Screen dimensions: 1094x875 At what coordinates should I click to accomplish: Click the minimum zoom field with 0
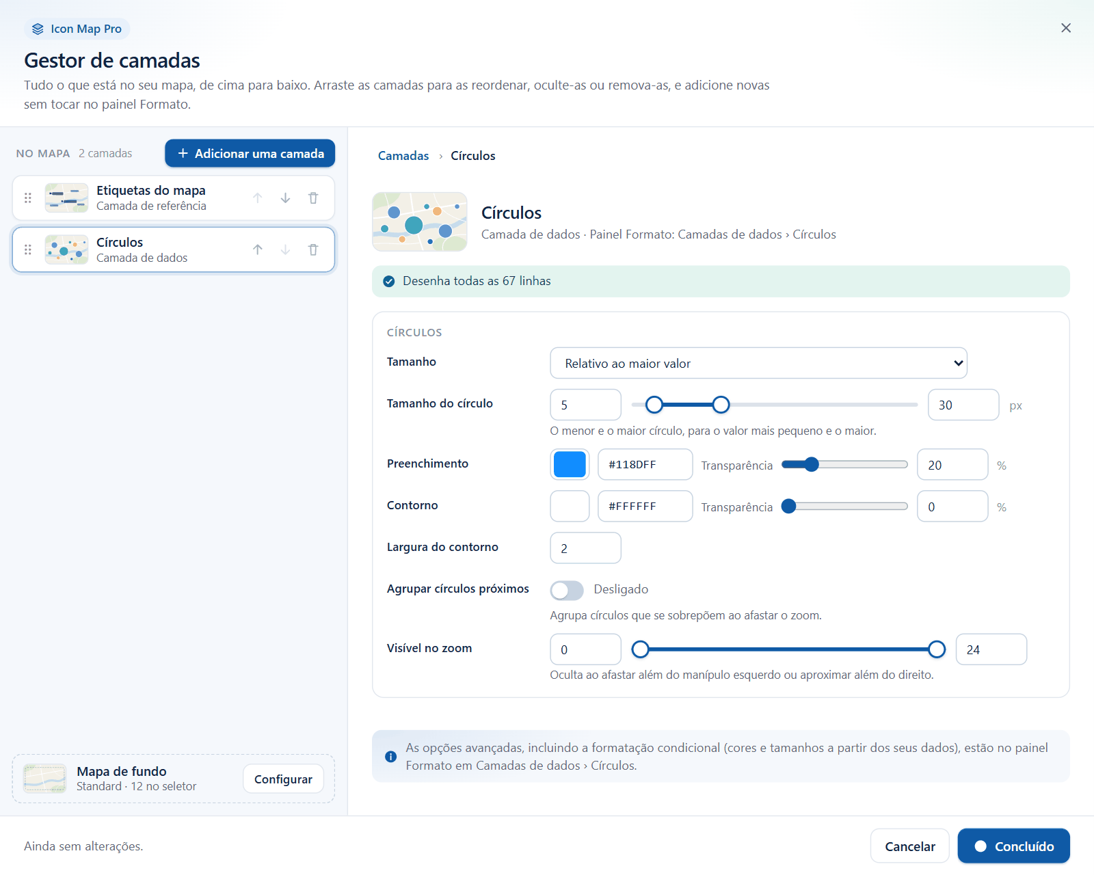point(585,649)
